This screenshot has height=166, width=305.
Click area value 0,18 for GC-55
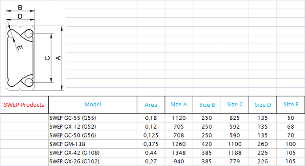151,118
